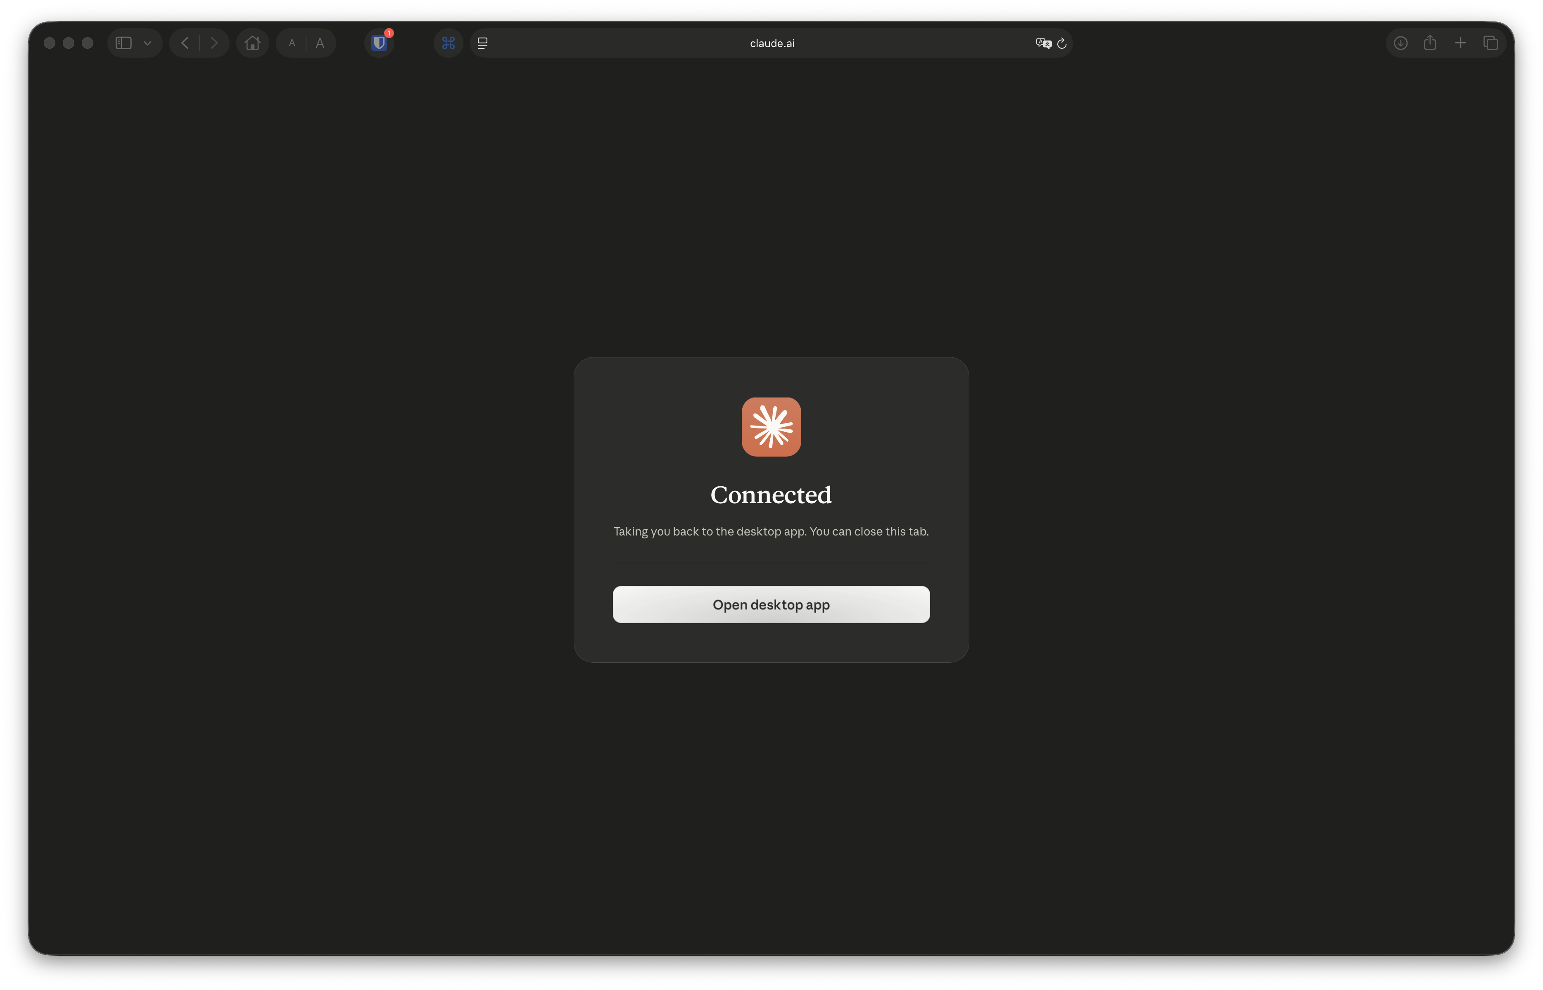Navigate forward in browsing history
The height and width of the screenshot is (990, 1543).
pos(213,43)
